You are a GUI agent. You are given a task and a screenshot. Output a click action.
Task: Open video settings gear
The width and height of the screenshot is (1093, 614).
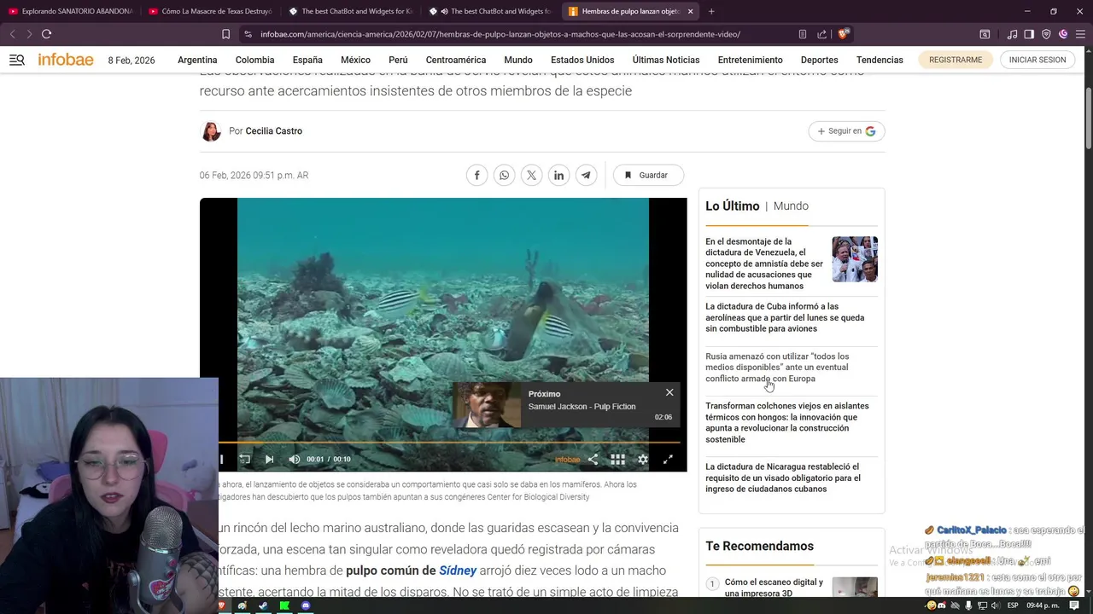pos(643,459)
